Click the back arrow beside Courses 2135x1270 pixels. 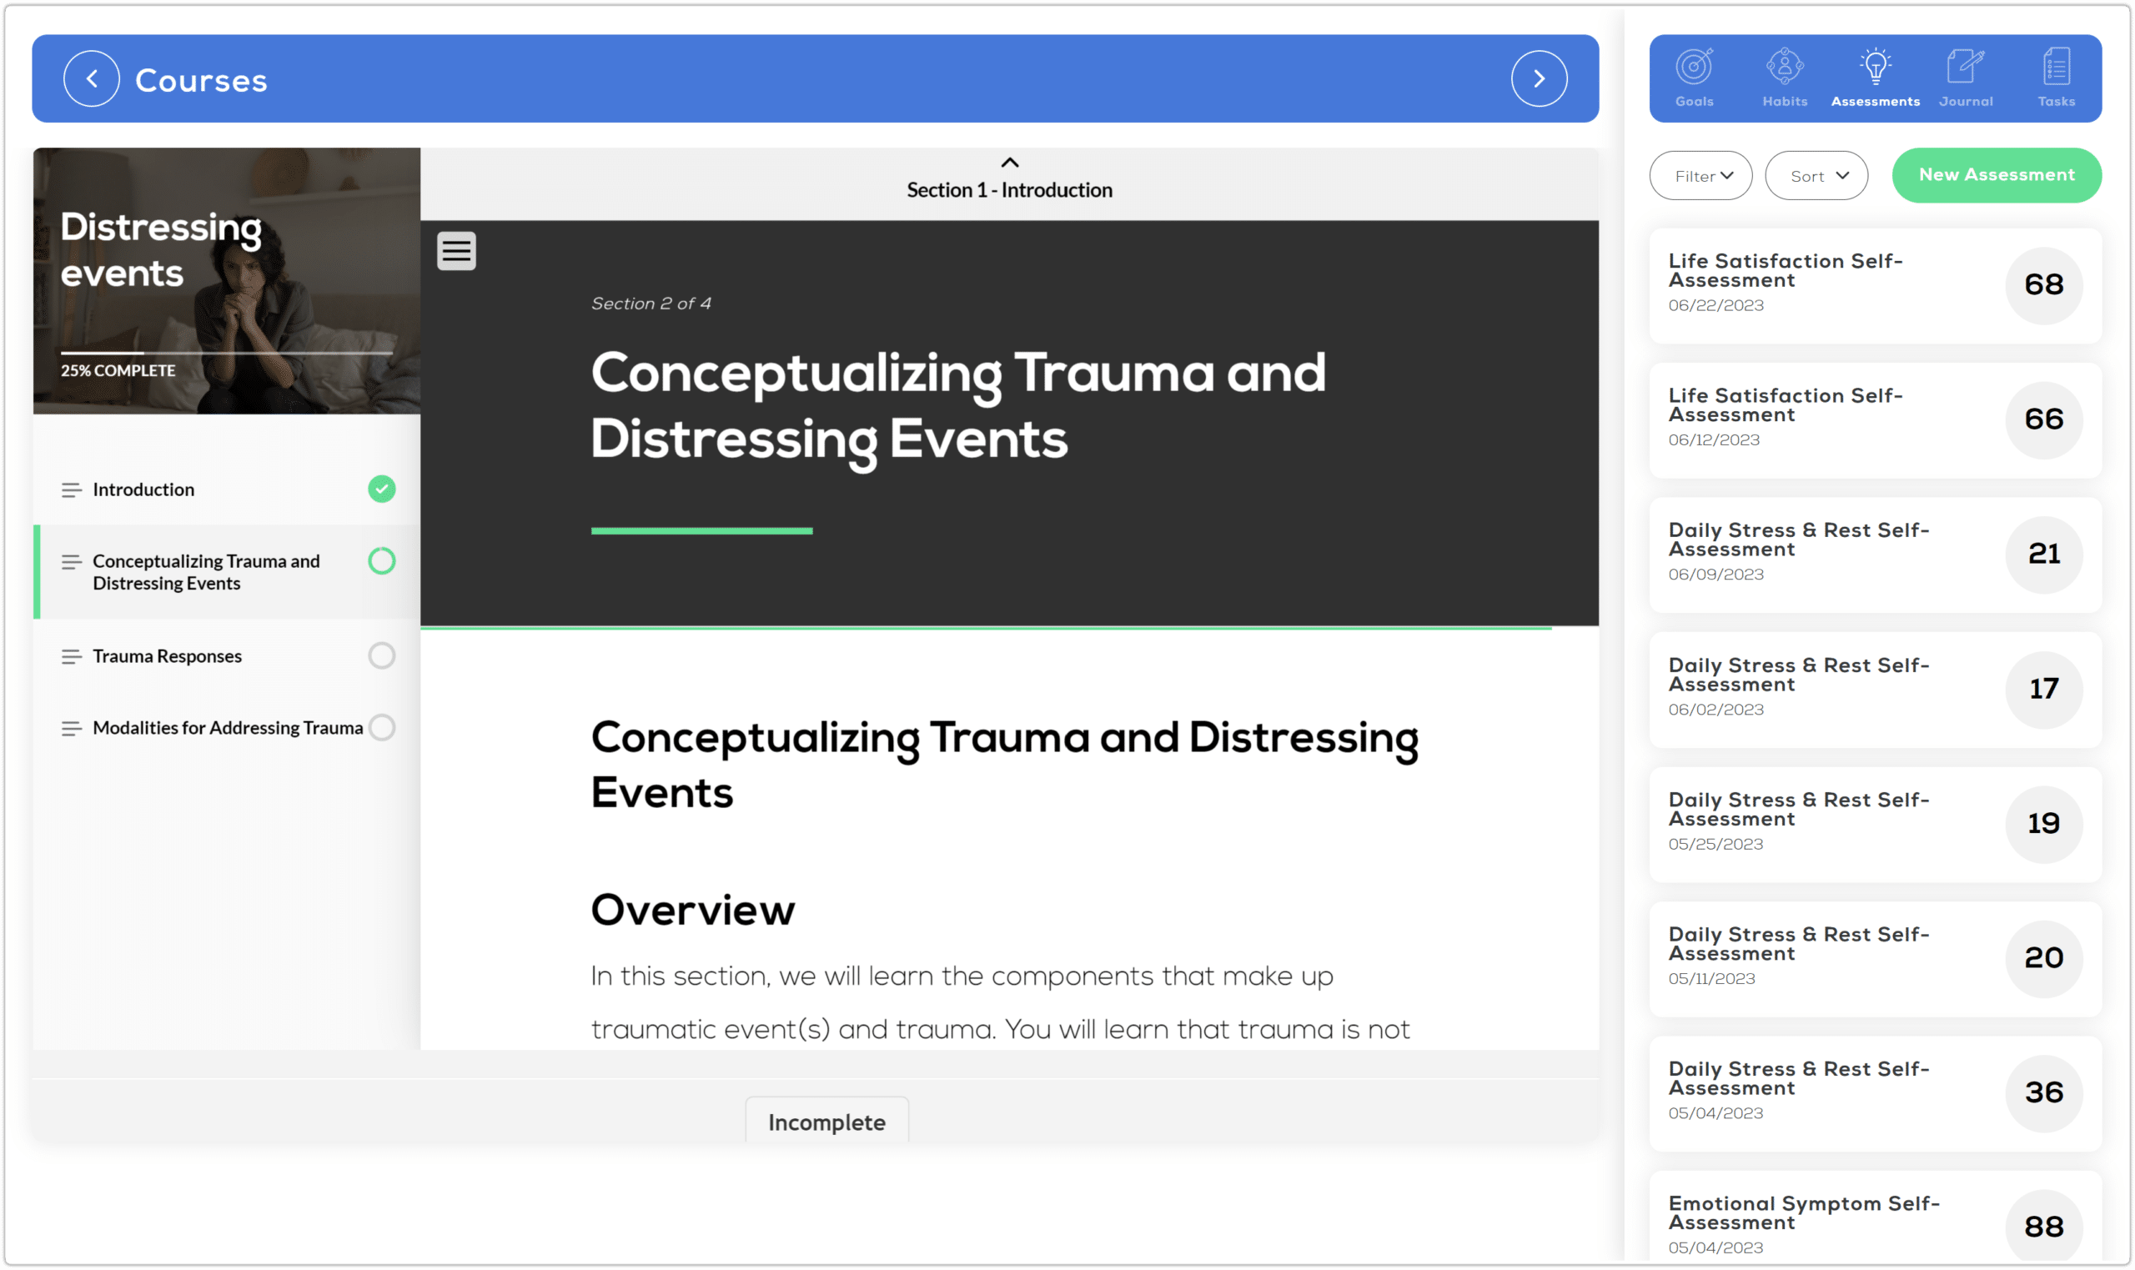[91, 78]
